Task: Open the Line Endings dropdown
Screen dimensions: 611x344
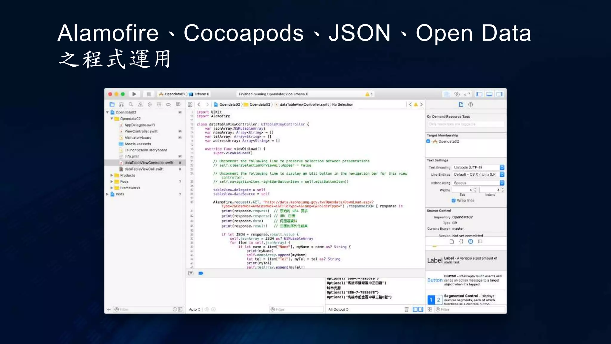Action: click(x=478, y=174)
